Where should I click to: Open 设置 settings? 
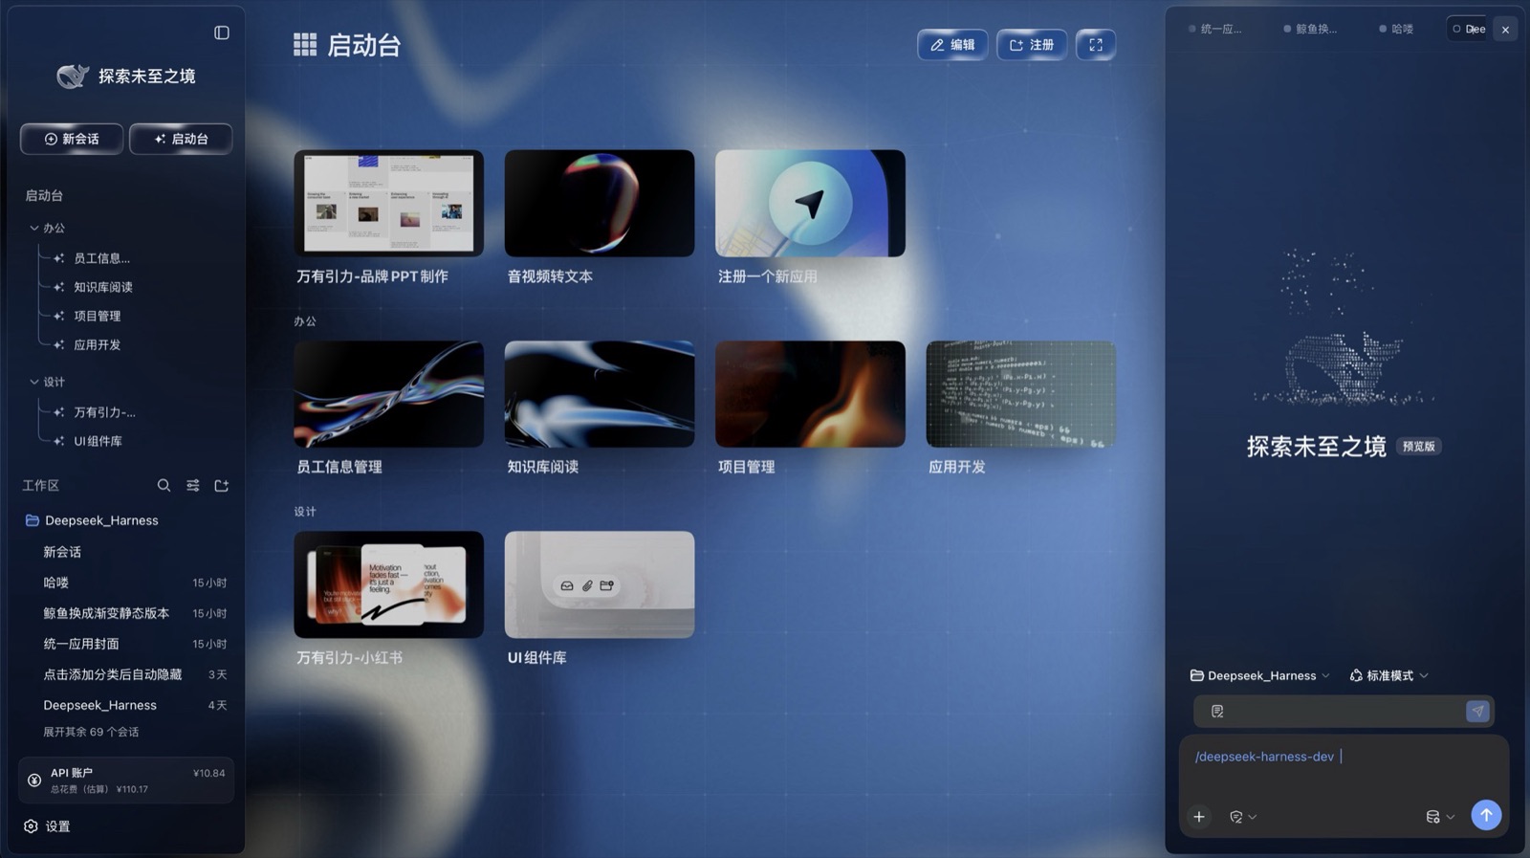point(47,826)
